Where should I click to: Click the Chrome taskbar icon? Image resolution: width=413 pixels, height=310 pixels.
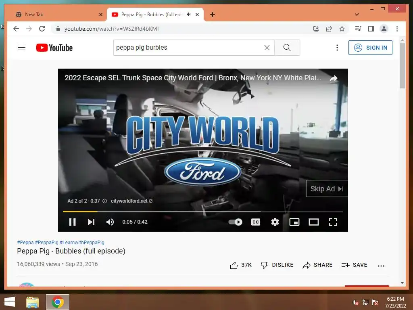pos(58,302)
